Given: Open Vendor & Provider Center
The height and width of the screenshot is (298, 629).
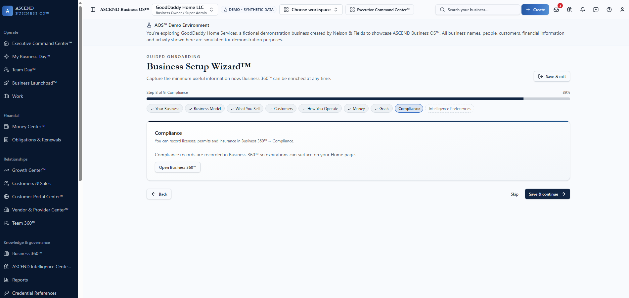Looking at the screenshot, I should pos(39,210).
